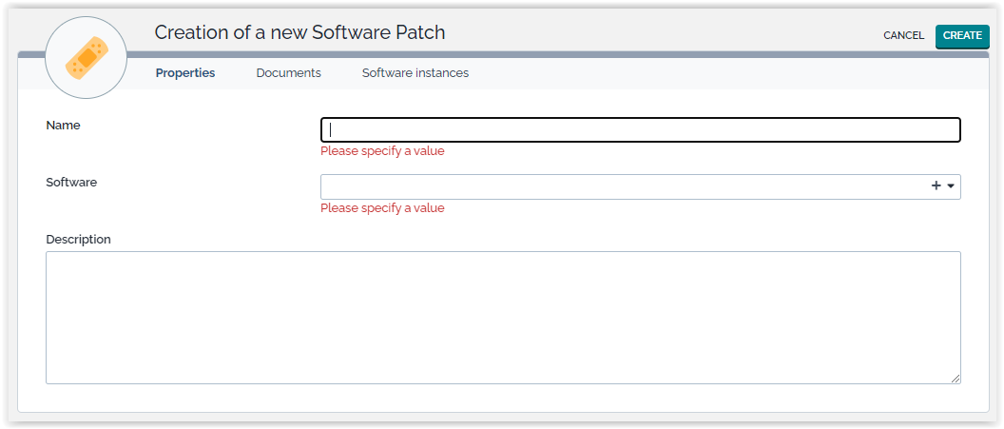Click the Name field label
1004x429 pixels.
pos(63,126)
